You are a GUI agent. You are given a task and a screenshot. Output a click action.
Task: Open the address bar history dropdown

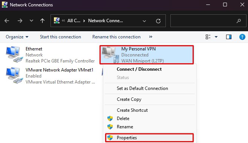point(144,21)
